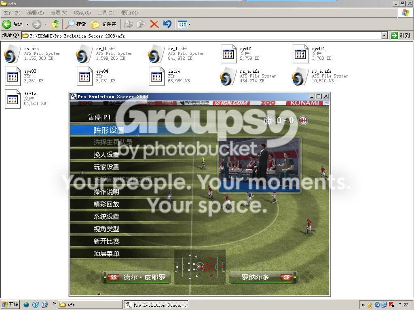Expand hidden system tray icons chevron
Image resolution: width=414 pixels, height=310 pixels.
pos(363,305)
